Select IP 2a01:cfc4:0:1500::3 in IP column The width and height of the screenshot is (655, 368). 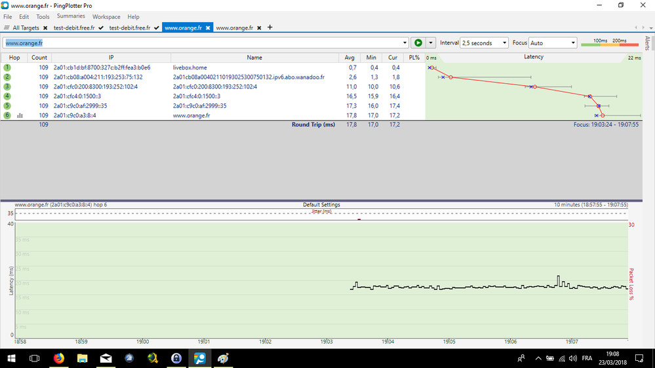(77, 96)
